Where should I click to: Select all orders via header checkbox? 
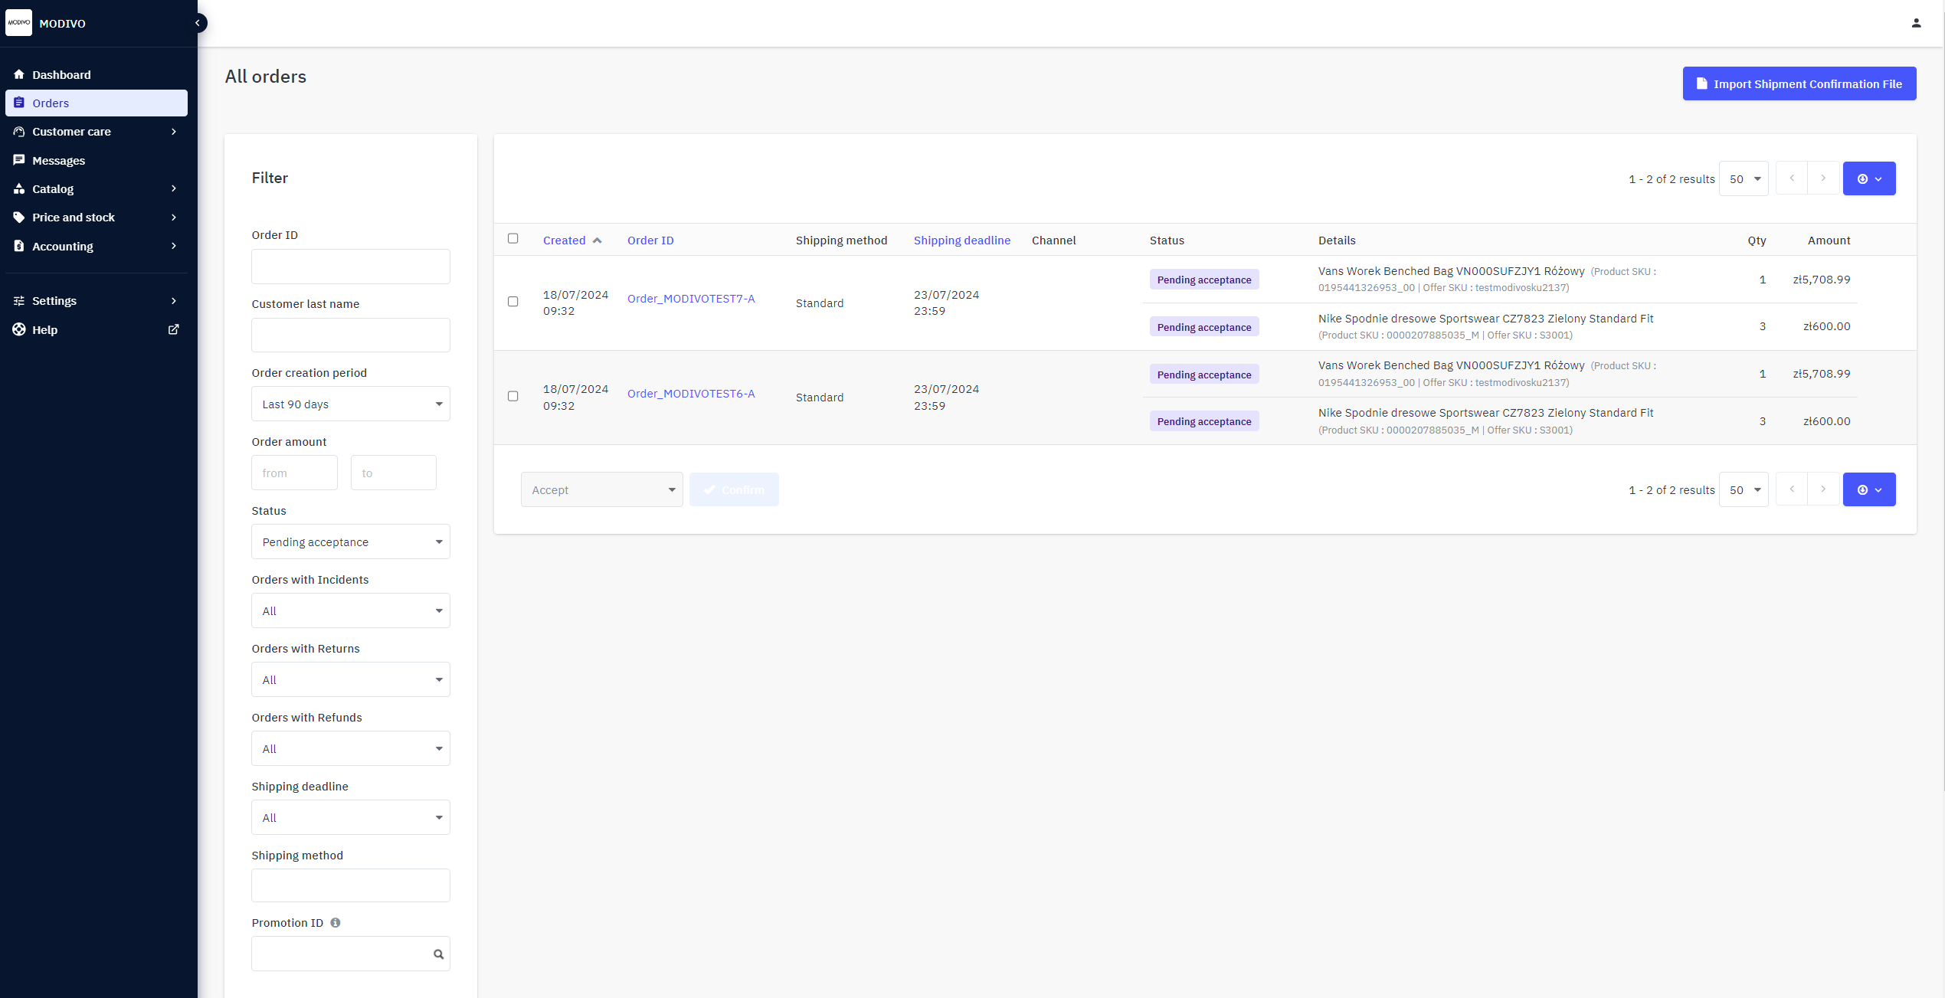[x=513, y=239]
